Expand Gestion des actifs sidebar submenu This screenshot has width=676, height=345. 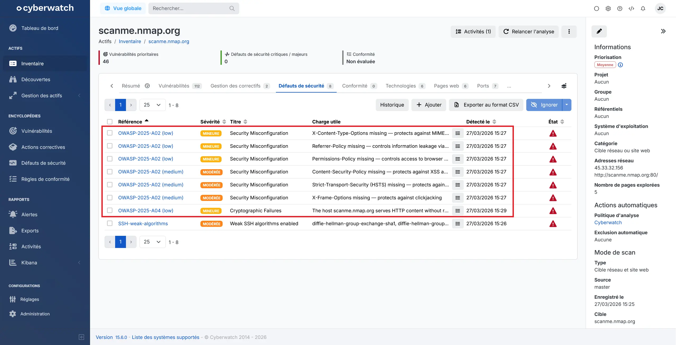pos(42,95)
